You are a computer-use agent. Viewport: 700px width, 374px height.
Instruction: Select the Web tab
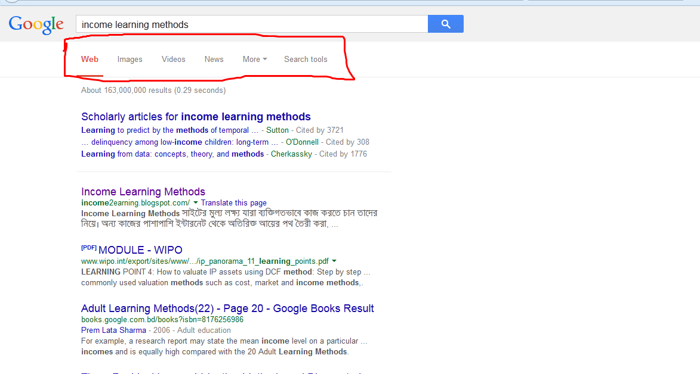click(x=90, y=60)
